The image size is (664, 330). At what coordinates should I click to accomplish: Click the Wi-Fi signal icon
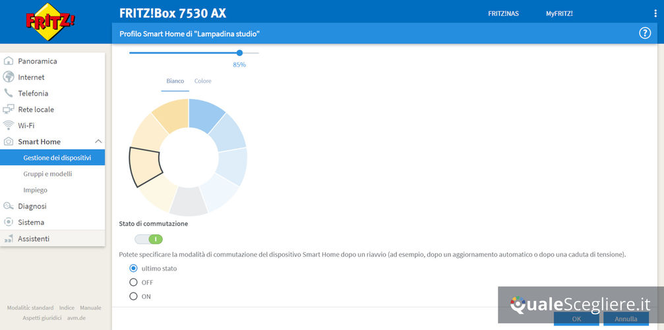[9, 125]
